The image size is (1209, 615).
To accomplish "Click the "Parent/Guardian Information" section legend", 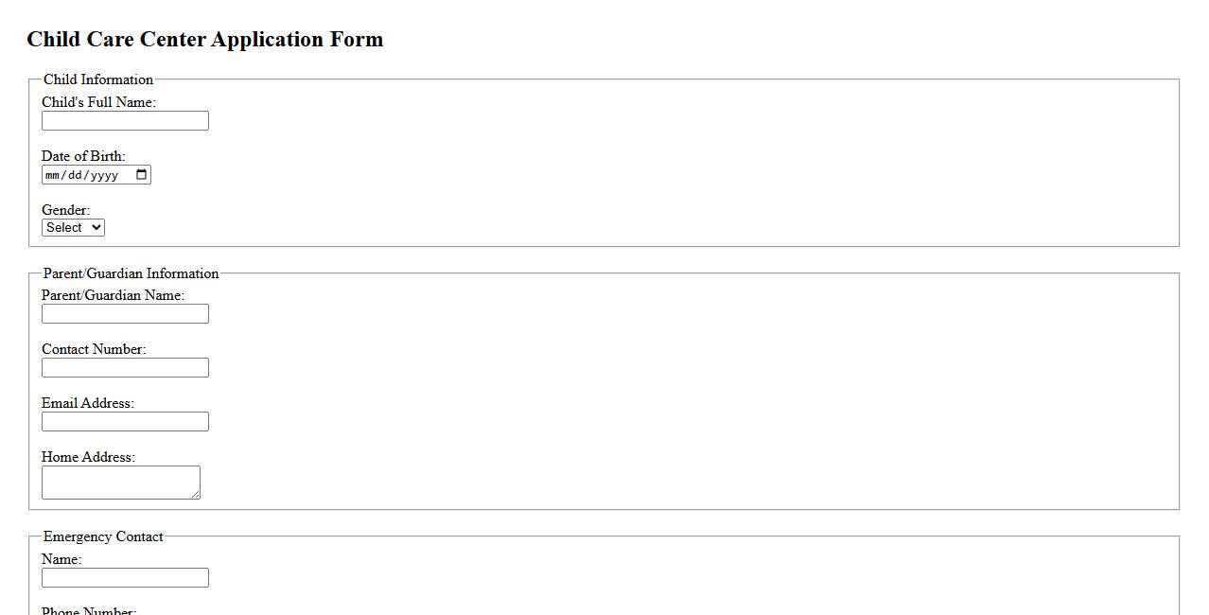I will [x=131, y=273].
